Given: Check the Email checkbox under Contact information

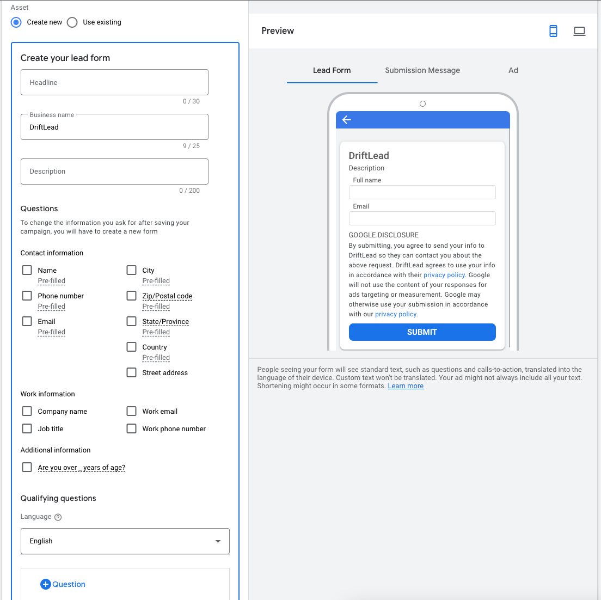Looking at the screenshot, I should coord(27,321).
